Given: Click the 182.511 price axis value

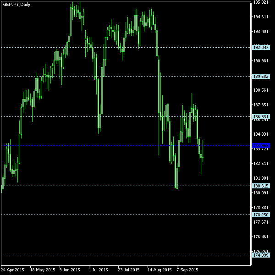Looking at the screenshot, I should tap(261, 164).
